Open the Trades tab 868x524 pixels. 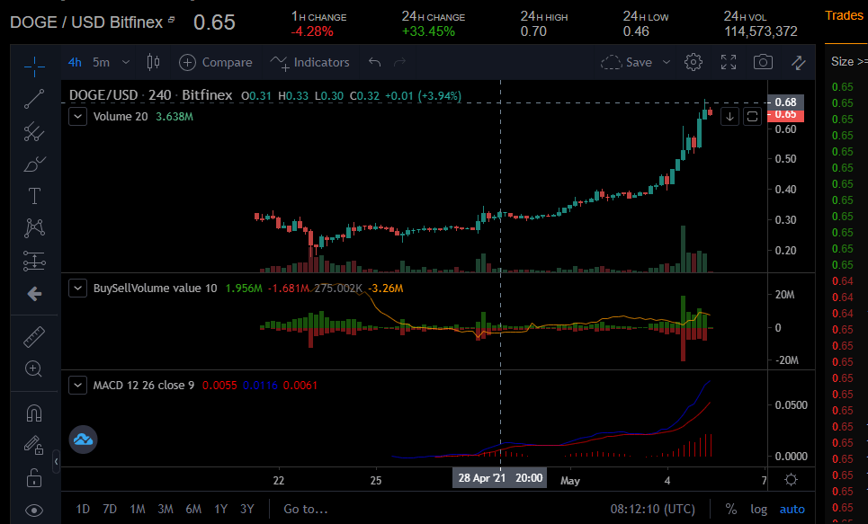coord(844,15)
